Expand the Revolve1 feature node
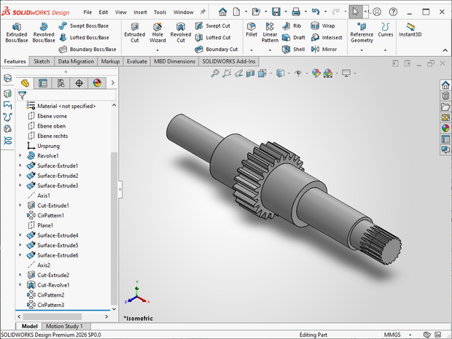 click(x=20, y=156)
